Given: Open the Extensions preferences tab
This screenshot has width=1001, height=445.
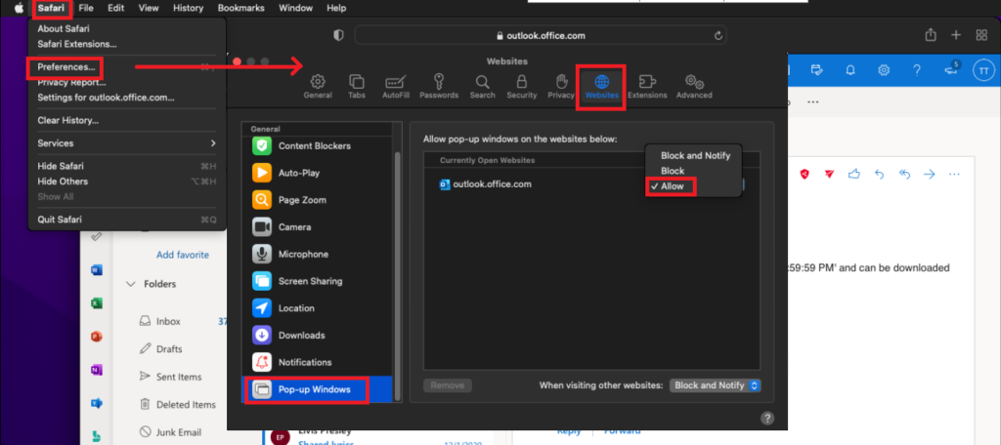Looking at the screenshot, I should (647, 86).
